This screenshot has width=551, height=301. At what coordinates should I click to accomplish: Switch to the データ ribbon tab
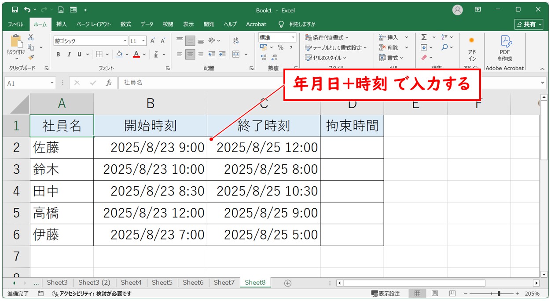click(x=147, y=24)
